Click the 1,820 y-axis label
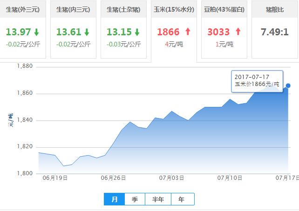This screenshot has height=211, width=299. tap(25, 146)
